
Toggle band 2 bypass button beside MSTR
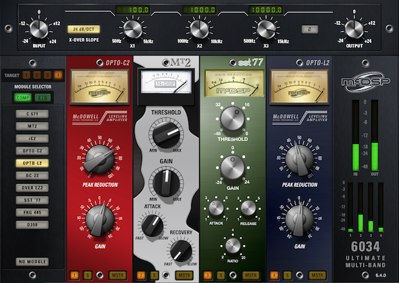[x=166, y=275]
